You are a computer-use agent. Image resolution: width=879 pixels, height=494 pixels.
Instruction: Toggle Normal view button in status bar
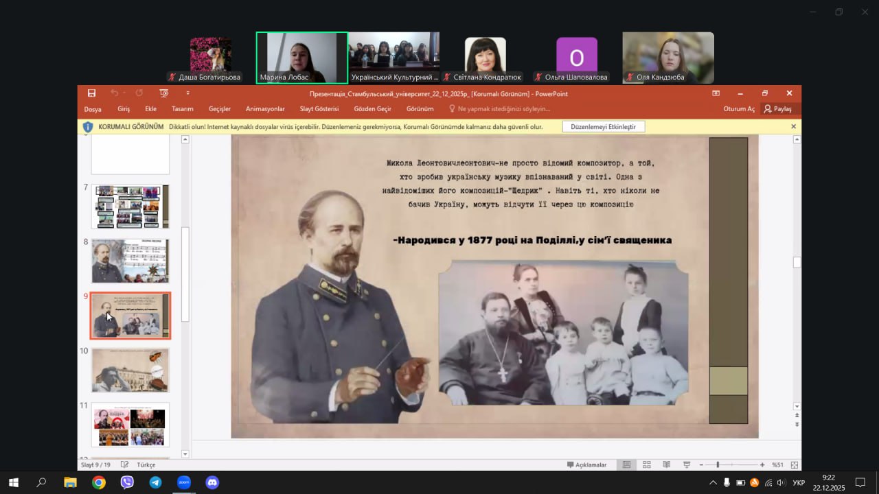coord(626,464)
